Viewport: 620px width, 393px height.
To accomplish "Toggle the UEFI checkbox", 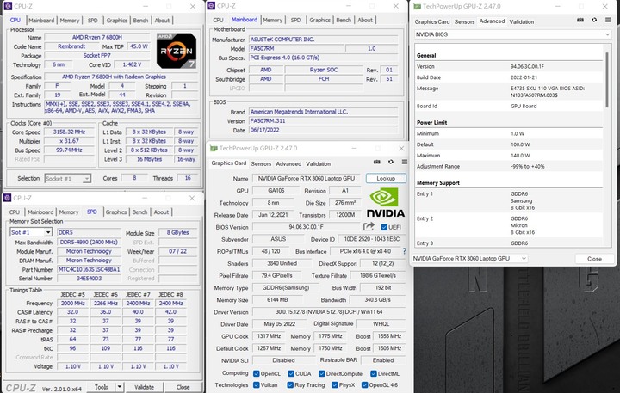I will click(x=383, y=227).
